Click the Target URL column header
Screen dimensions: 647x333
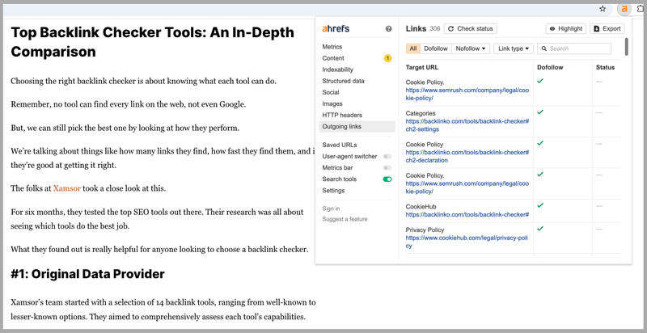[421, 67]
